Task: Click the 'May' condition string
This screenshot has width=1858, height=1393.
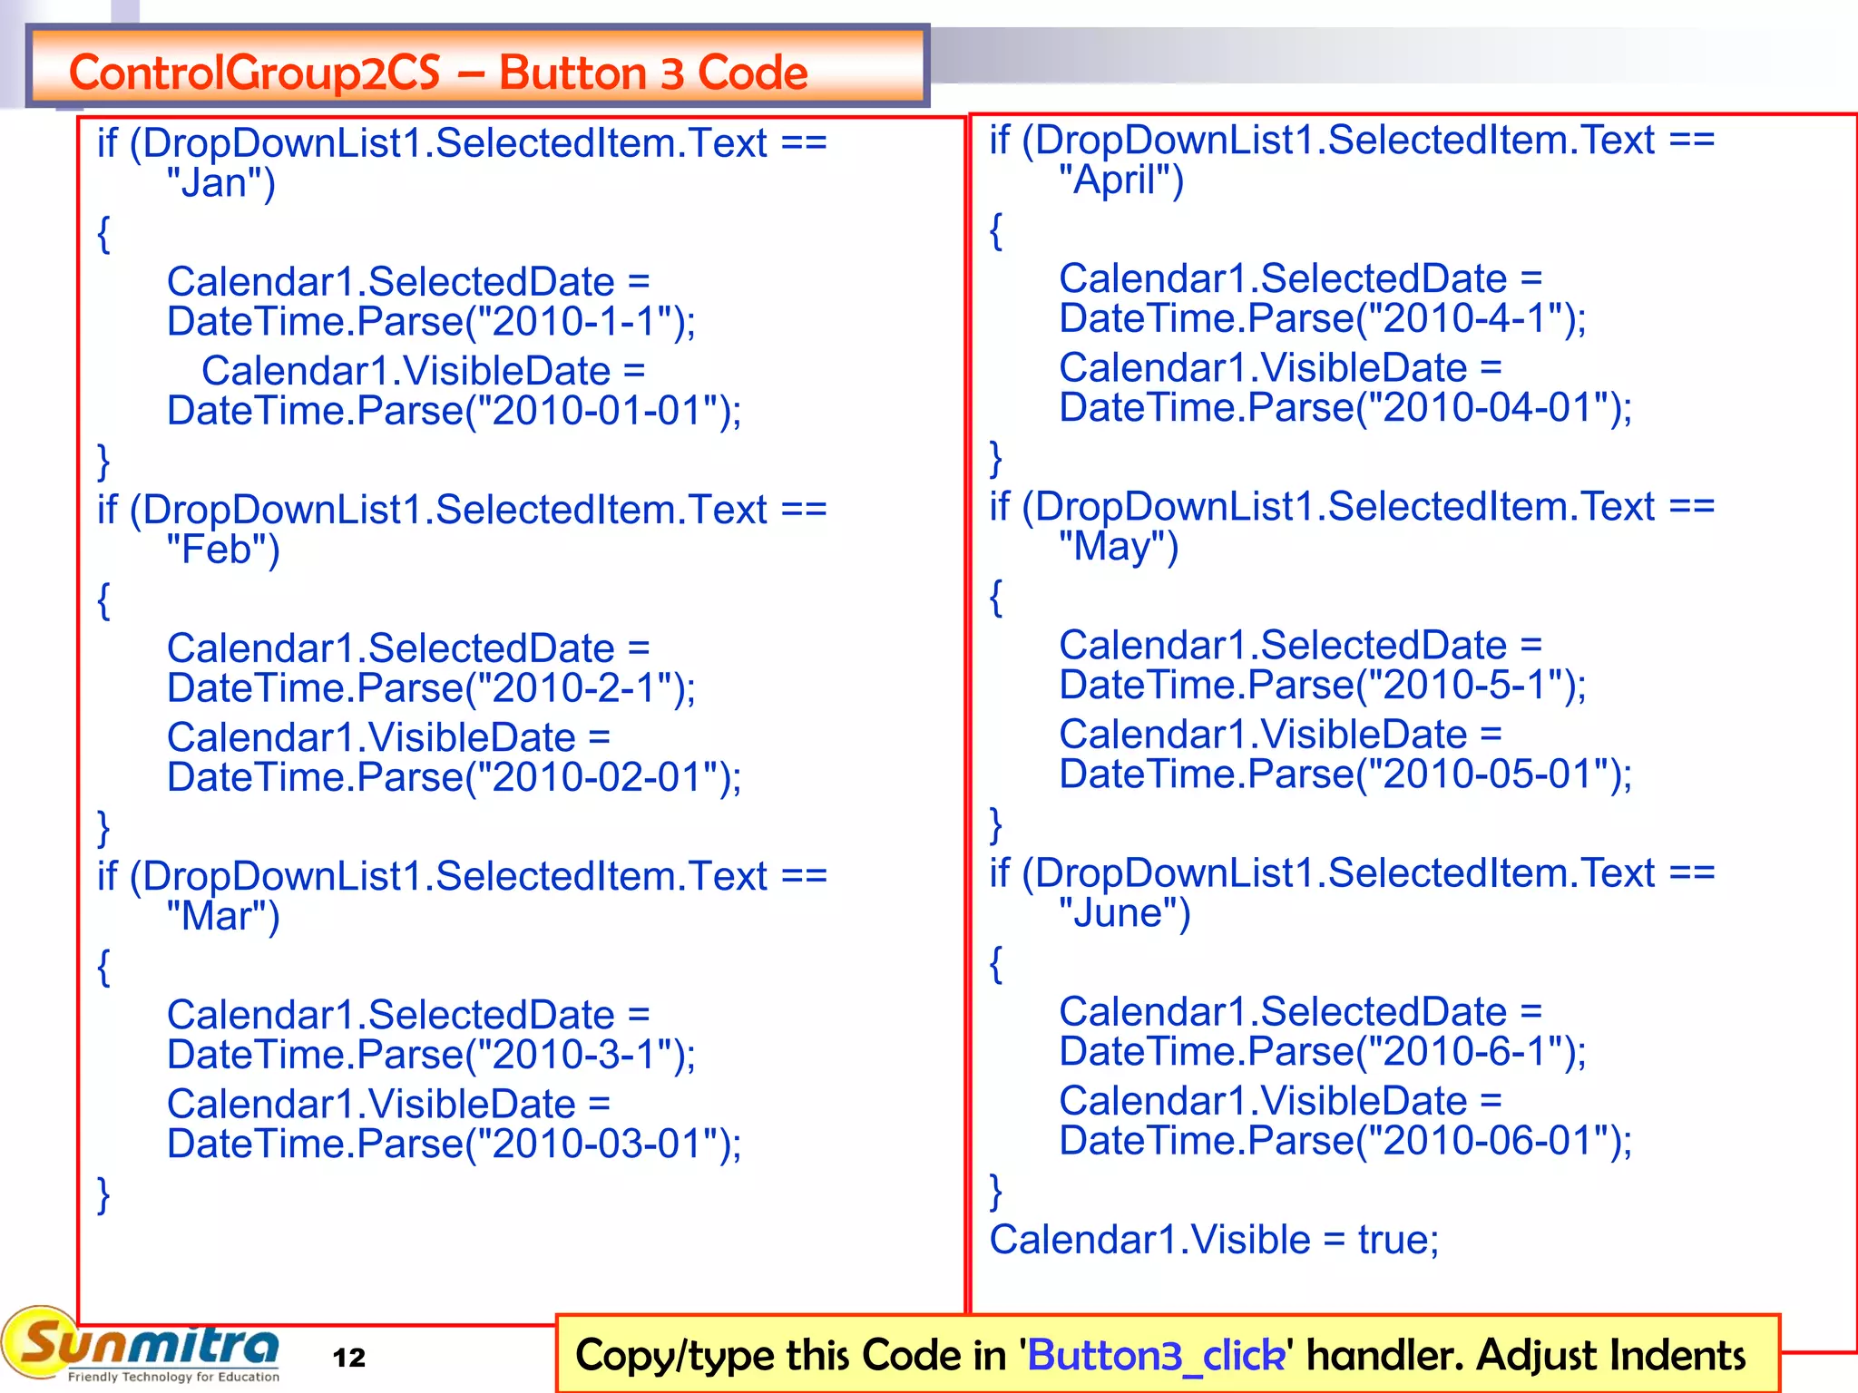Action: (1119, 547)
